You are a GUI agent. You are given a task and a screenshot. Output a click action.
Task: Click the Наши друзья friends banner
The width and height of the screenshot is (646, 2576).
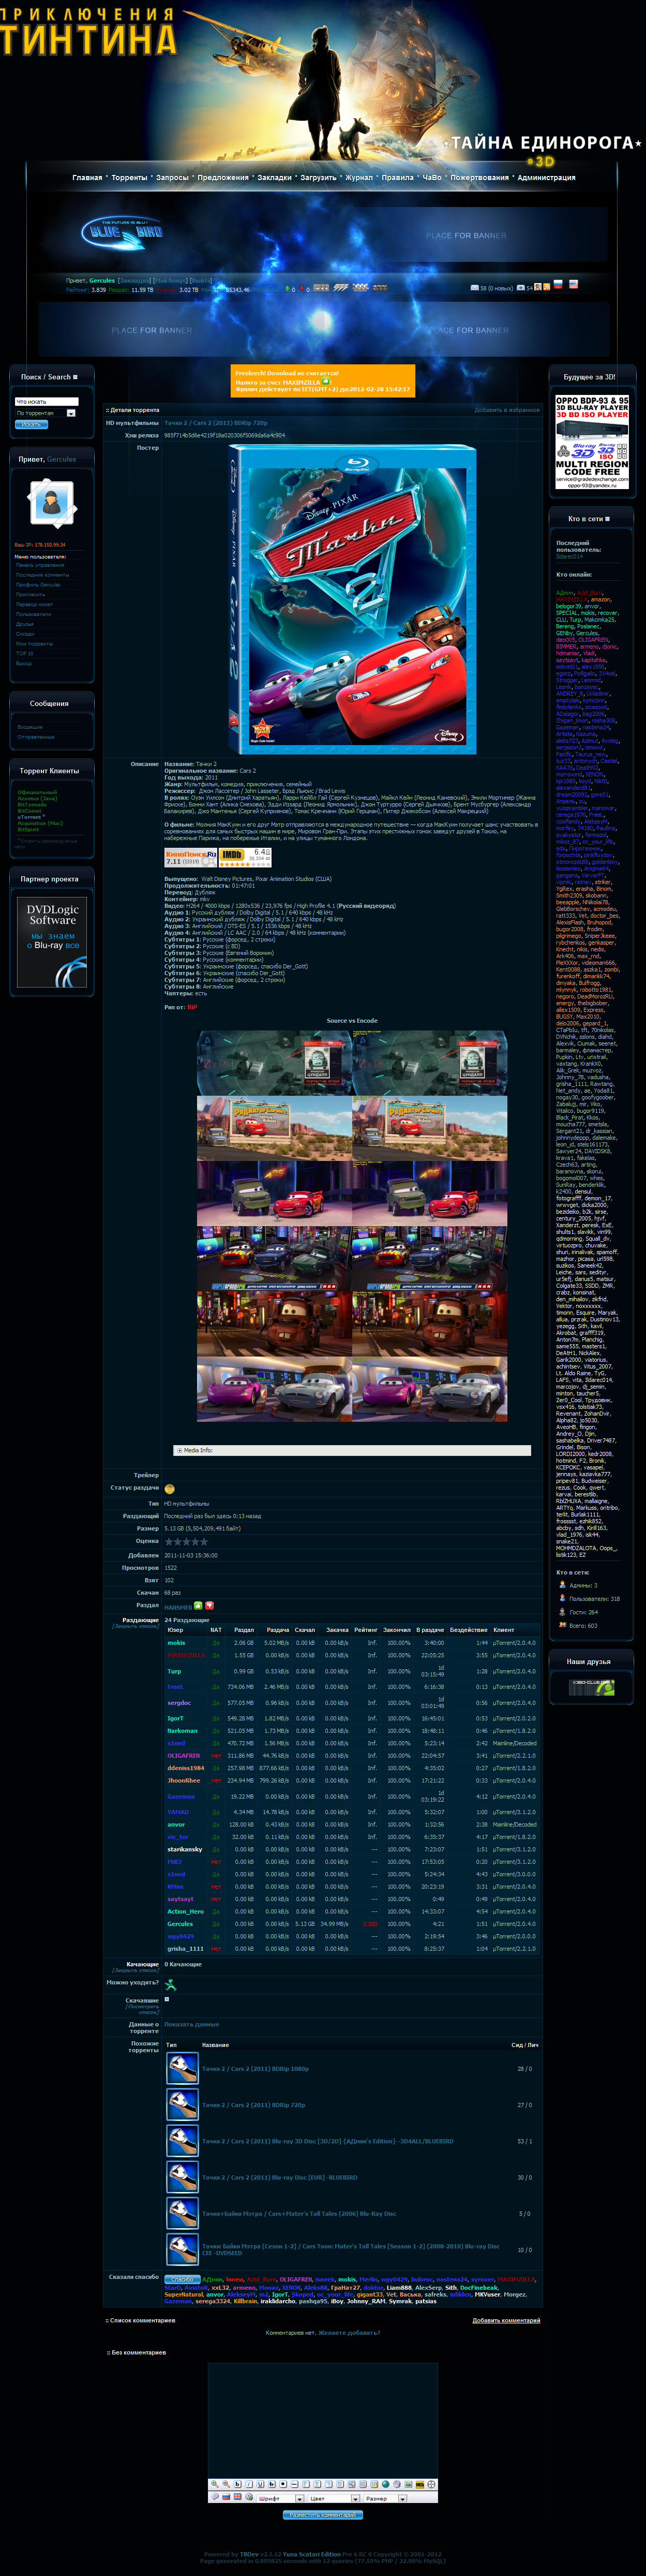(592, 1688)
